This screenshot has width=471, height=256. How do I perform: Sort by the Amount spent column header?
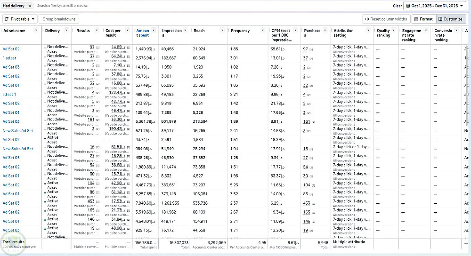(143, 33)
